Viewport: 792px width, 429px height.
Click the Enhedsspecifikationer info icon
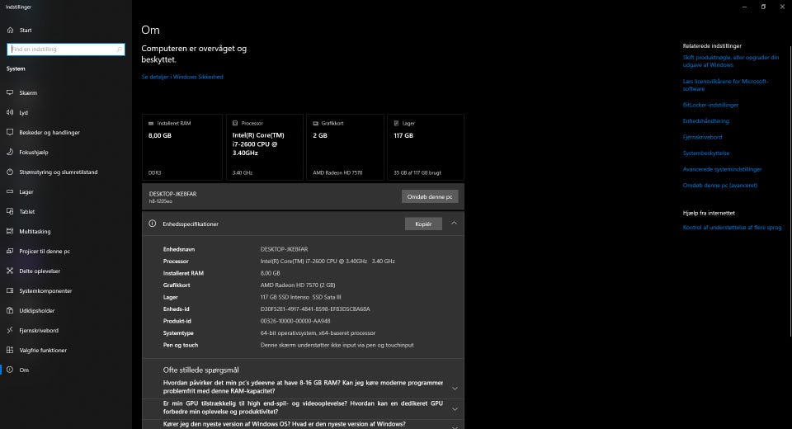point(152,224)
